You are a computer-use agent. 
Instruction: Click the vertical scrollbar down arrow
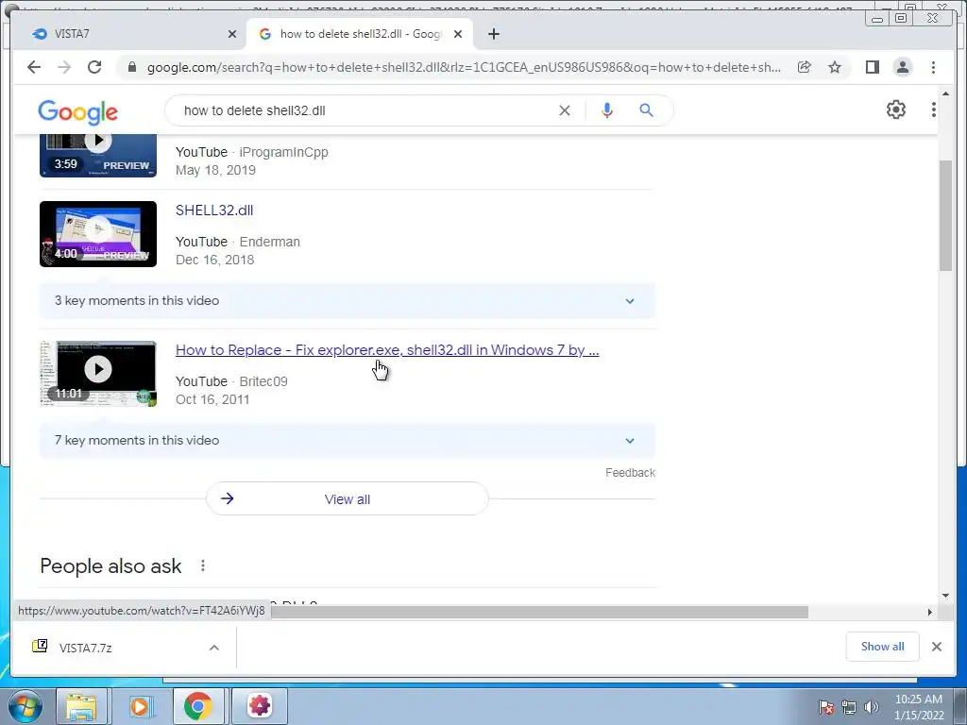(945, 596)
